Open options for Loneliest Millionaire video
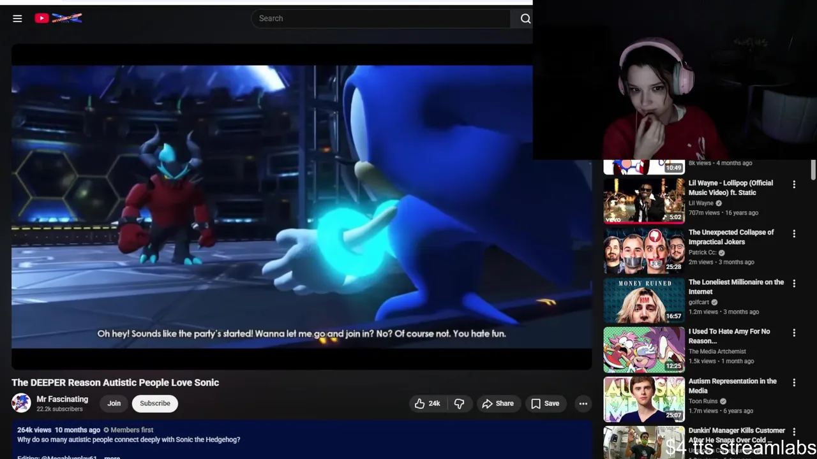Image resolution: width=817 pixels, height=459 pixels. click(794, 283)
